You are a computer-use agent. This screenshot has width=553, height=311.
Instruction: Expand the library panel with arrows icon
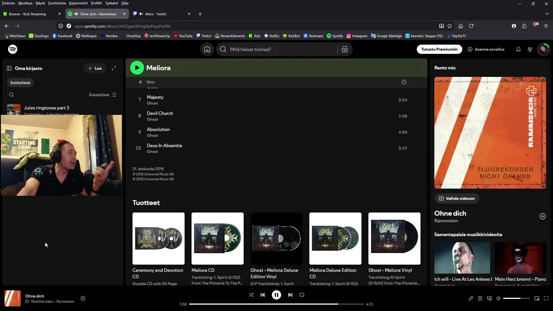[114, 68]
